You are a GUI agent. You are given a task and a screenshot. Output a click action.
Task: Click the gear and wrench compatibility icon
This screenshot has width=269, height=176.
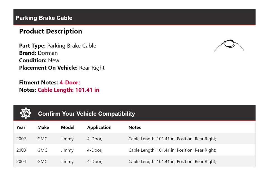tap(25, 113)
